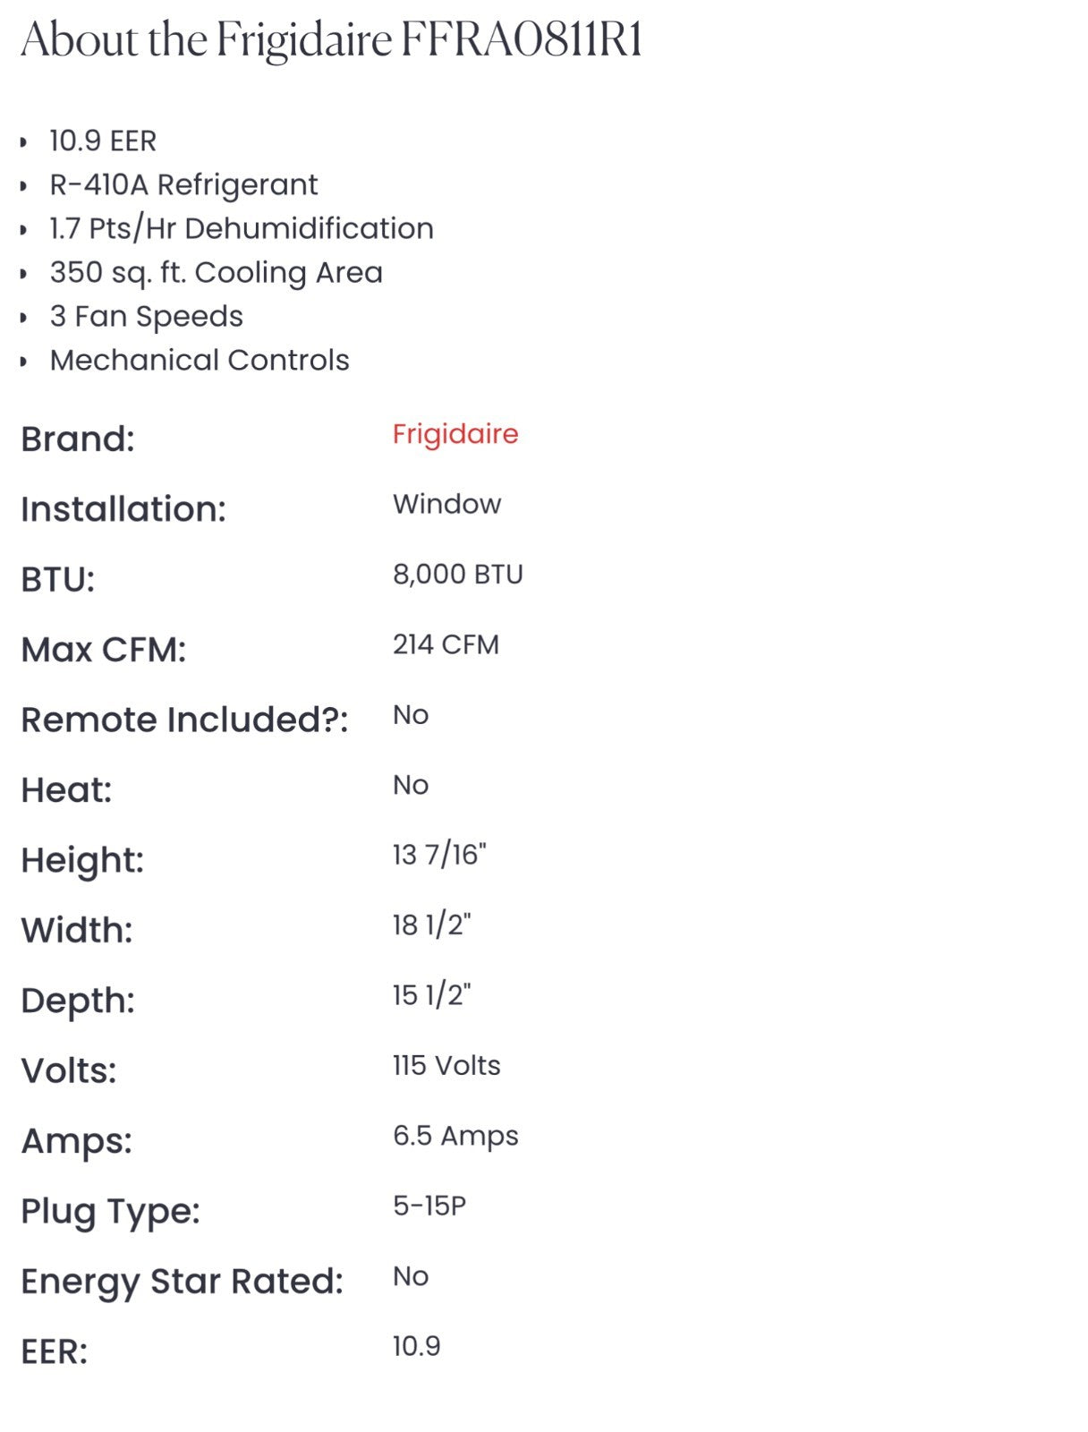
Task: Click the About the Frigidaire FFRA0811R1 heading
Action: 332,41
